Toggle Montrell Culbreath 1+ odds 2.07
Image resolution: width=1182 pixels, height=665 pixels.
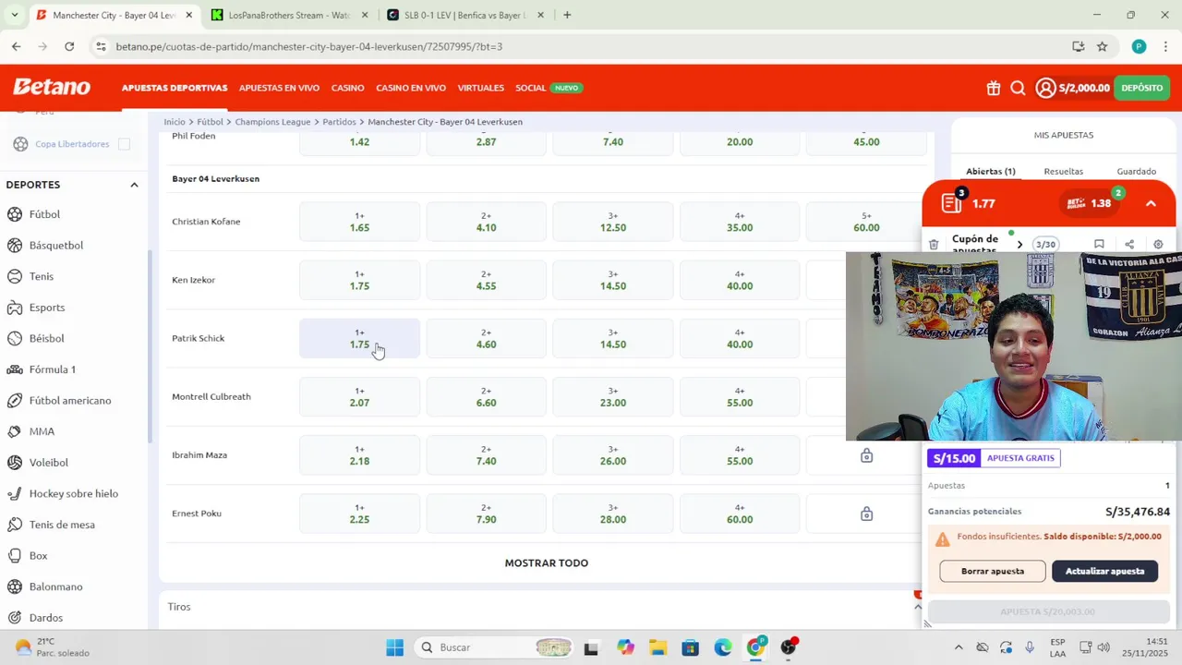(x=359, y=396)
